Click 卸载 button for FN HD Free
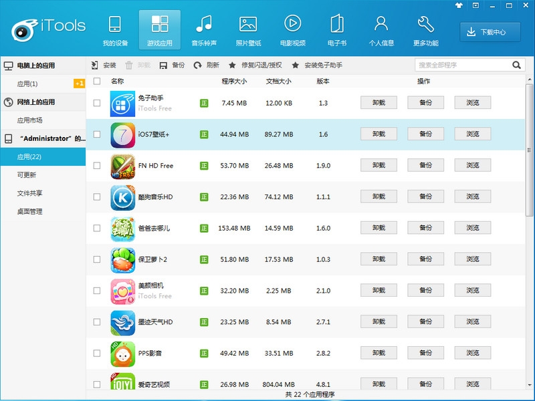 379,165
